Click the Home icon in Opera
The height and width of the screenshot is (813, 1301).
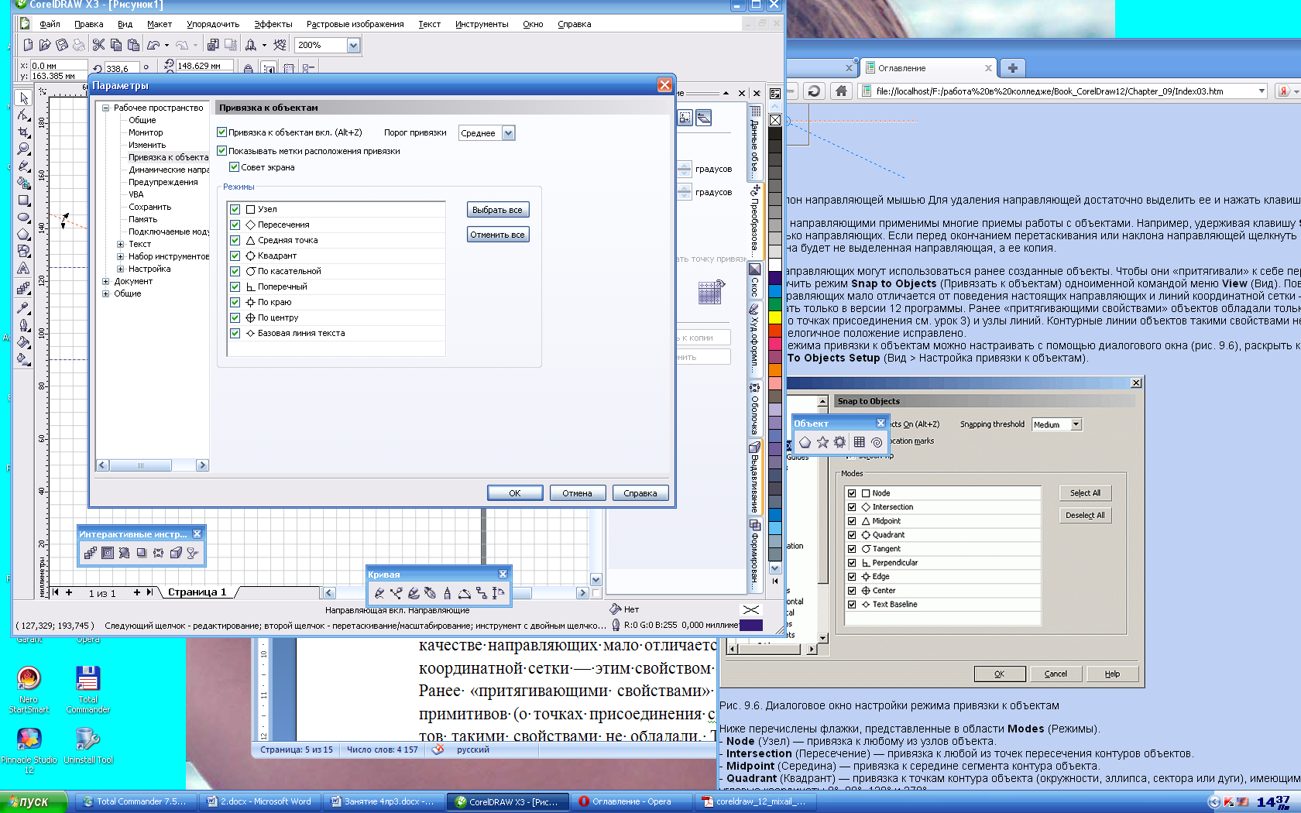point(842,91)
